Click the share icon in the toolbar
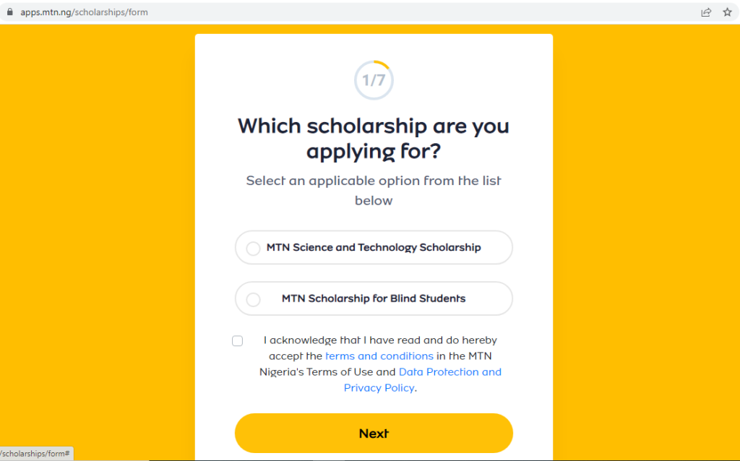 pos(706,12)
